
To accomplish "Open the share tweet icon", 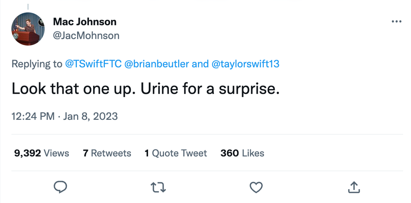I will (353, 187).
